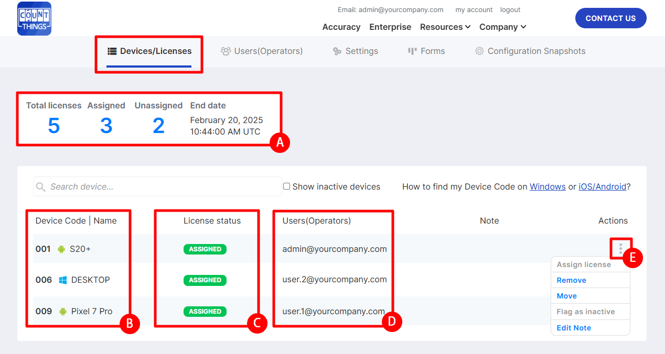Focus the Search device input field
665x354 pixels.
pos(163,187)
